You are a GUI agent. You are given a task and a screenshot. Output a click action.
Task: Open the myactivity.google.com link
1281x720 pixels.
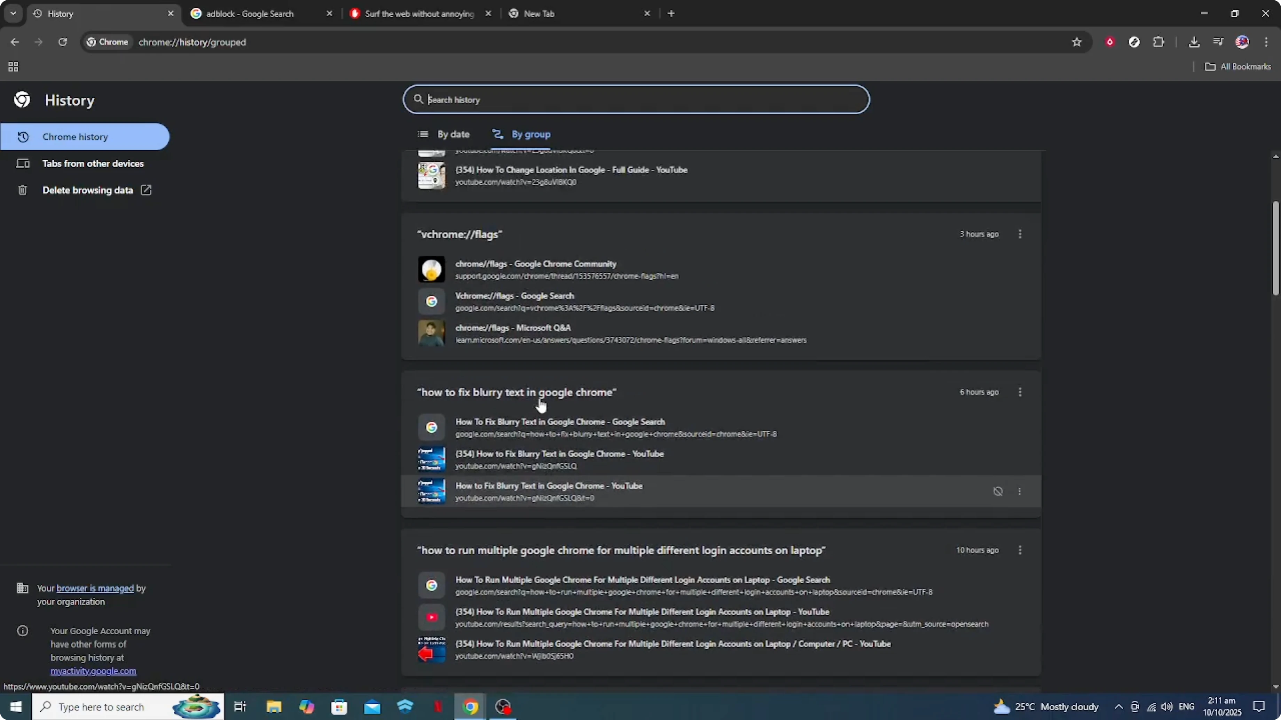(x=93, y=671)
